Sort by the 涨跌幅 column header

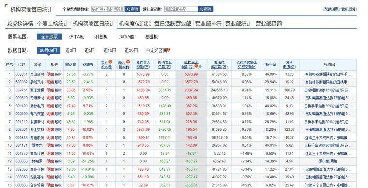pyautogui.click(x=88, y=64)
